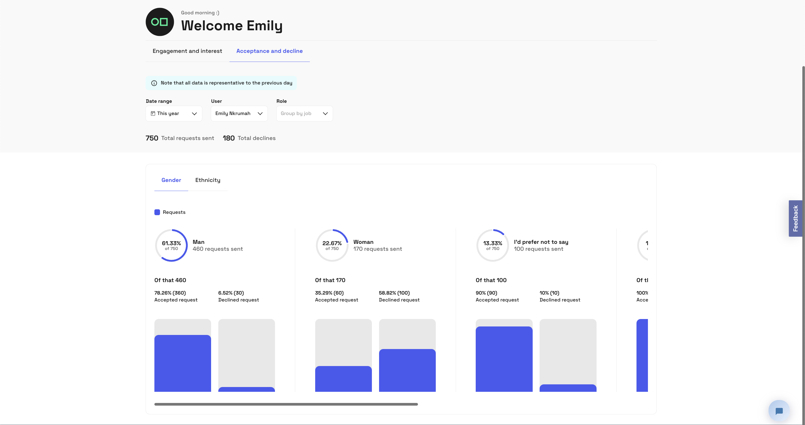Expand the Group by job Role dropdown
Screen dimensions: 805x425
(304, 113)
